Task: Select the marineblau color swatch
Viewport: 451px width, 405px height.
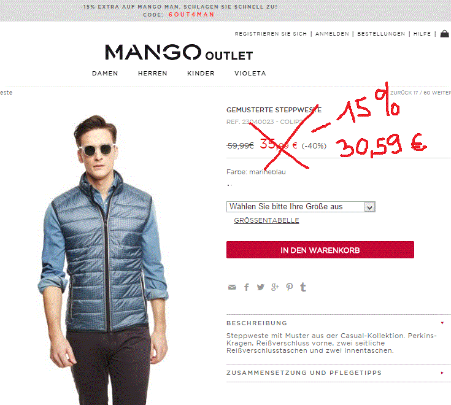Action: [x=229, y=185]
